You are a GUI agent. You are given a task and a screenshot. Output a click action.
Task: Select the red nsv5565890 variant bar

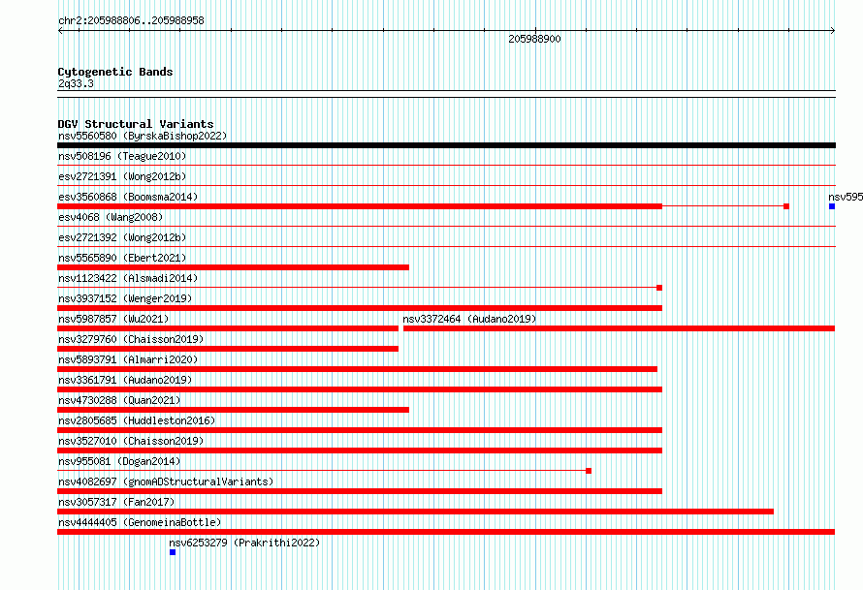[233, 267]
